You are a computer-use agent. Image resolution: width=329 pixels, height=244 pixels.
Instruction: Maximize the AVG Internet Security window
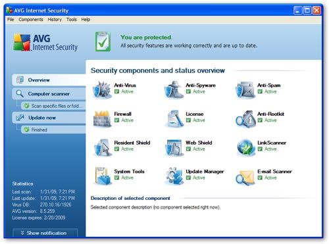tap(307, 11)
